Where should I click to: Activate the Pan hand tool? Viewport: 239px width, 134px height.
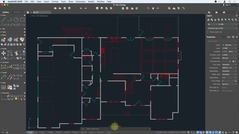point(153,8)
